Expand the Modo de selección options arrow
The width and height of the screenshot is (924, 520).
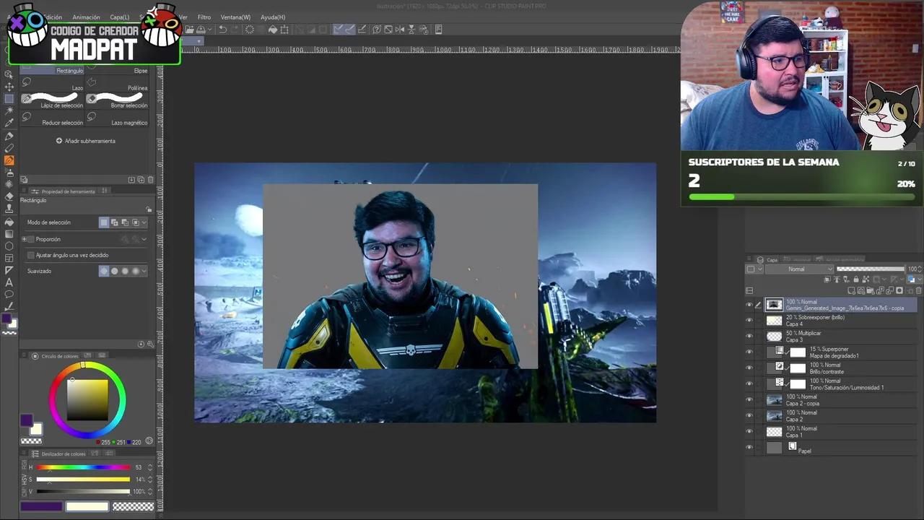pos(144,222)
